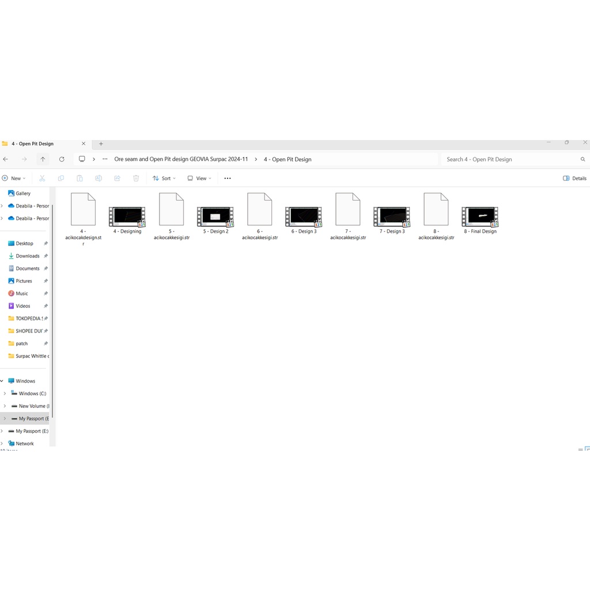The image size is (590, 590).
Task: Open the SHOPEE folder in the sidebar
Action: tap(25, 331)
